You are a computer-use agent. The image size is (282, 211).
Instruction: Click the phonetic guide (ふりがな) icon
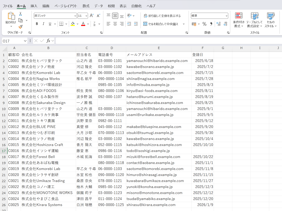[x=94, y=24]
